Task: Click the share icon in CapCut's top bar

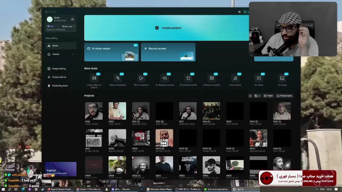Action: point(239,12)
